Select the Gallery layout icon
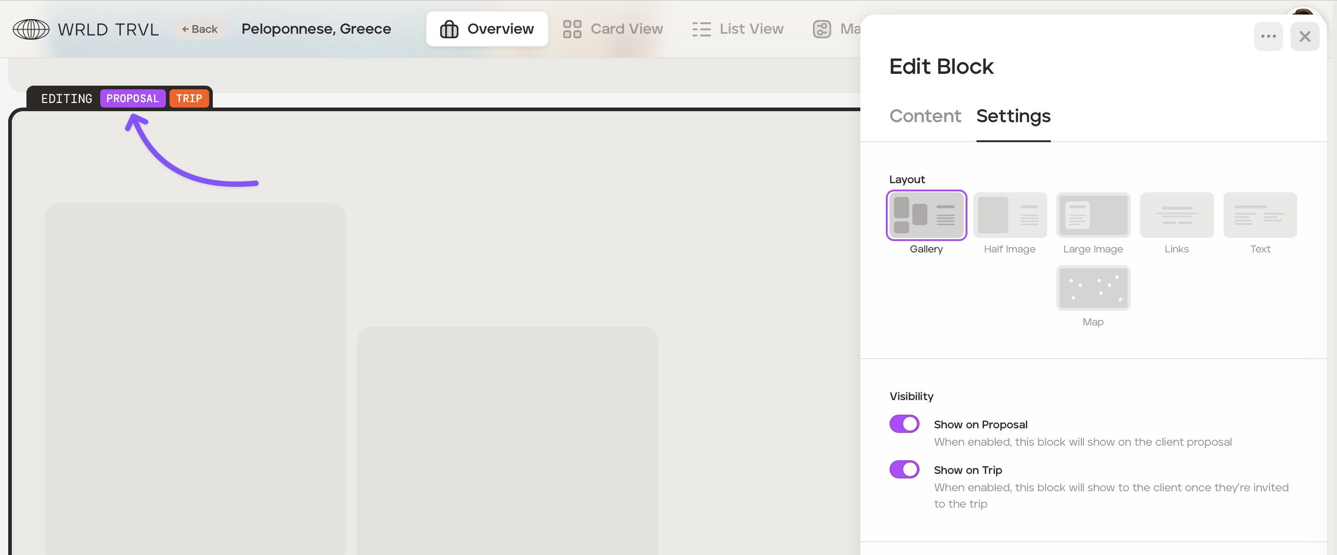Image resolution: width=1337 pixels, height=555 pixels. click(x=926, y=215)
